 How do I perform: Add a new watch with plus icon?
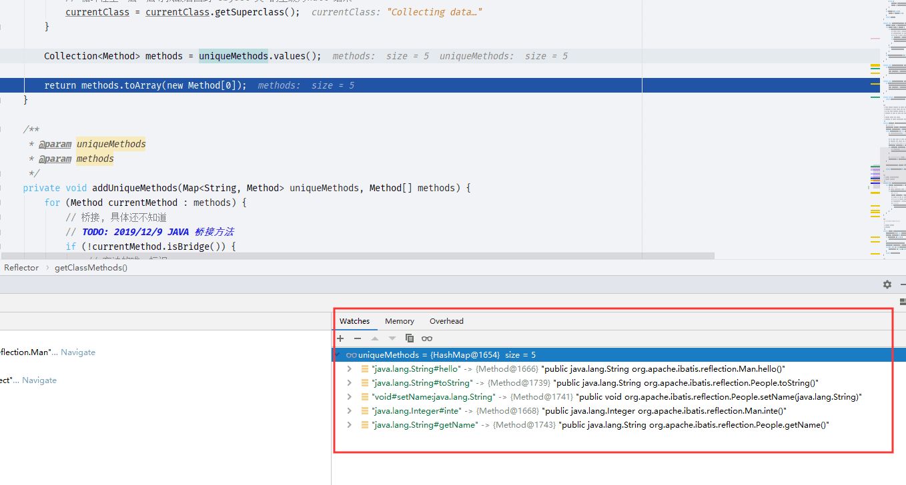(340, 338)
